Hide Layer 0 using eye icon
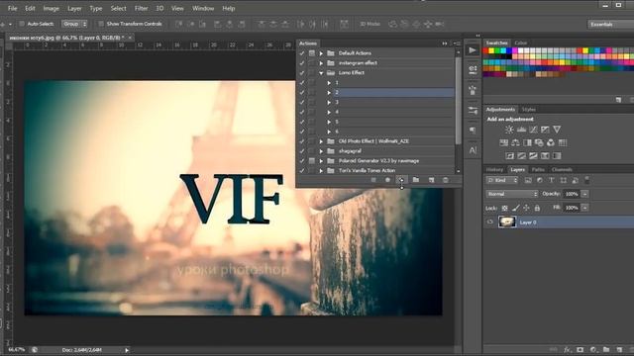 [490, 222]
